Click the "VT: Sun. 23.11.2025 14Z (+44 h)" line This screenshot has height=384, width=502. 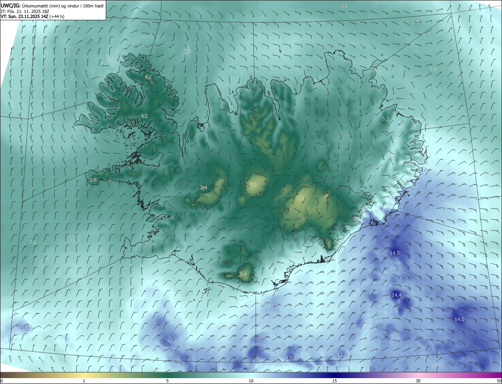click(33, 17)
